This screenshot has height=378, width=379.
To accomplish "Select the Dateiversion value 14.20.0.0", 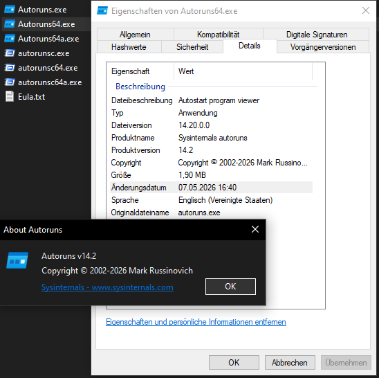I will point(194,125).
